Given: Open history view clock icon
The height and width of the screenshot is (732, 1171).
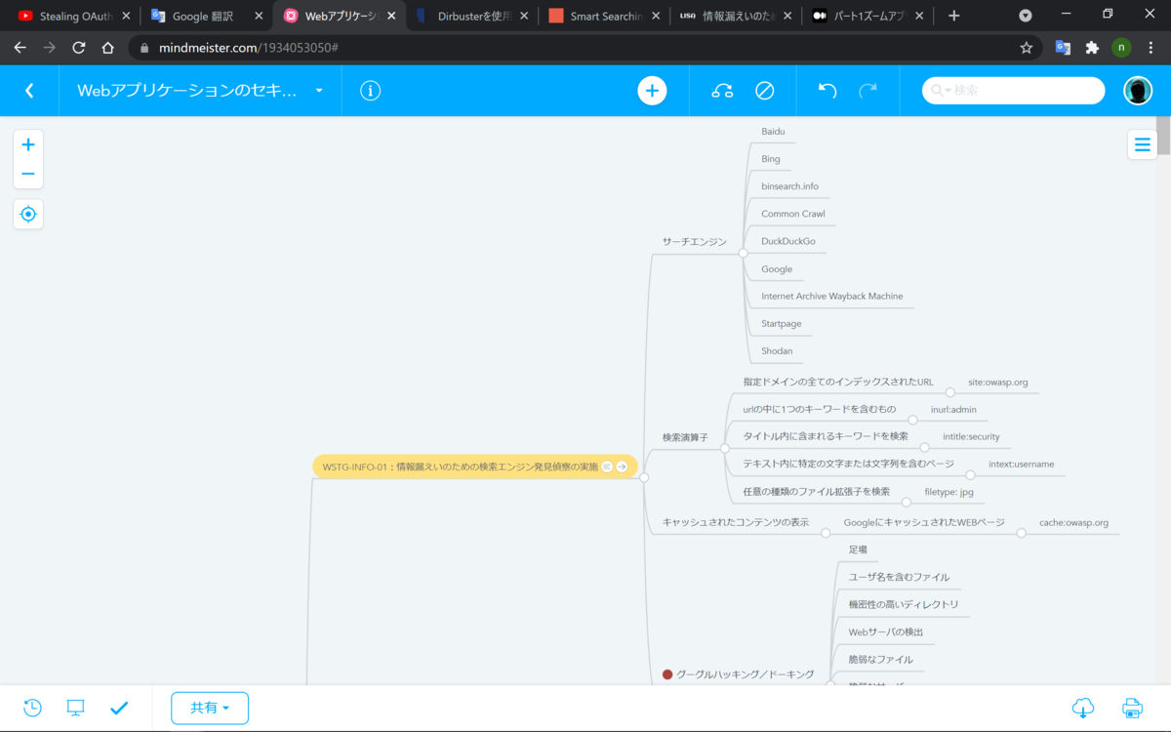Looking at the screenshot, I should click(32, 708).
